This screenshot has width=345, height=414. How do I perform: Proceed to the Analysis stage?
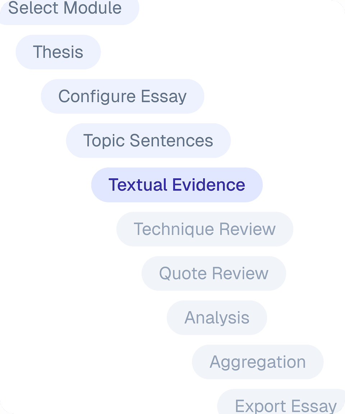tap(217, 317)
